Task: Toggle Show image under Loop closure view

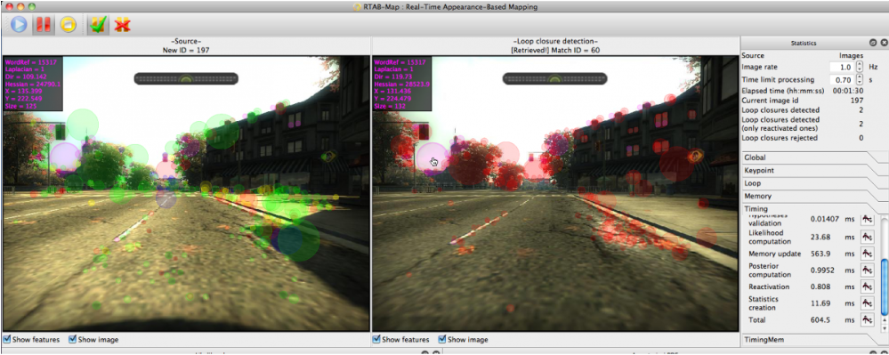Action: point(464,340)
